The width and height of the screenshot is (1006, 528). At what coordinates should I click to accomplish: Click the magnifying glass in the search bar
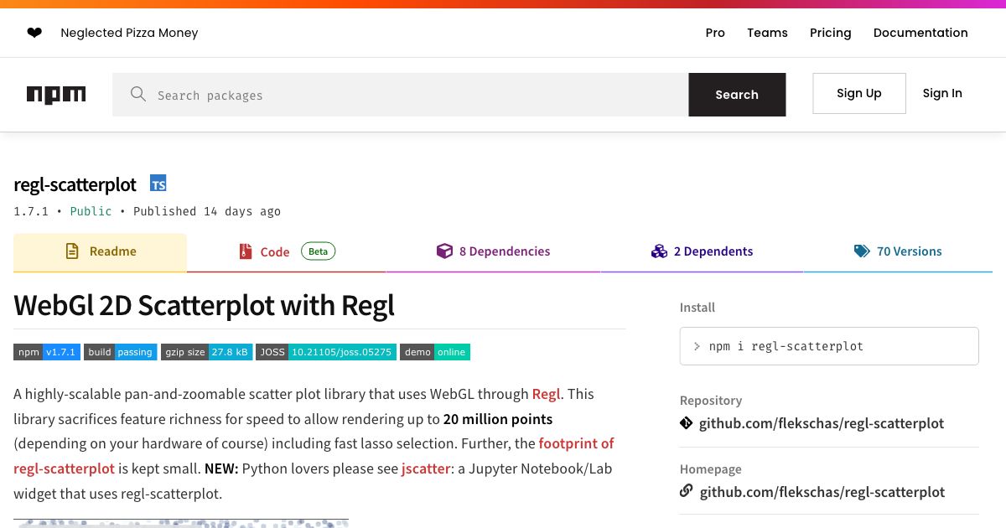pos(138,94)
